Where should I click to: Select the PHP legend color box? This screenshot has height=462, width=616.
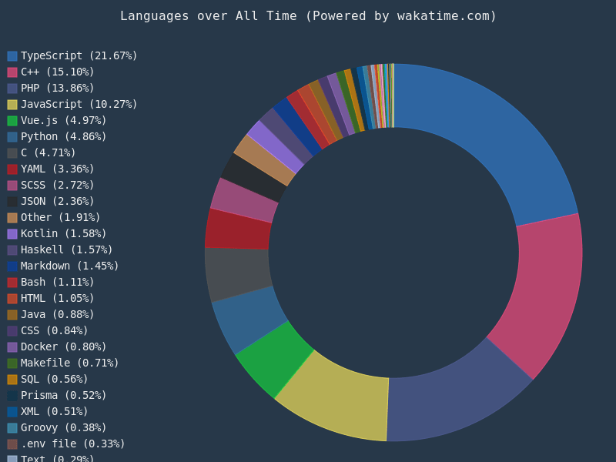12,89
